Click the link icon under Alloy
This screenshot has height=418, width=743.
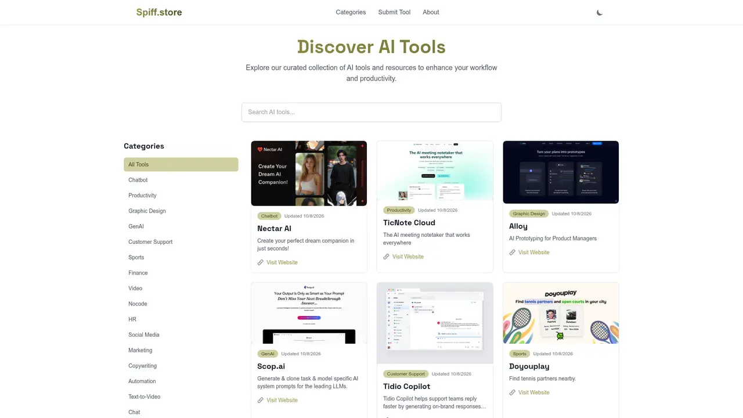(513, 253)
